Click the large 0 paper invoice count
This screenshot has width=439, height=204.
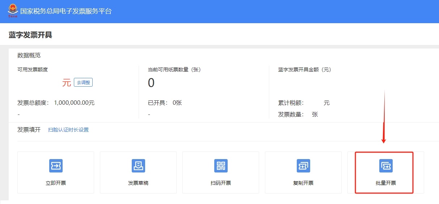pyautogui.click(x=151, y=83)
